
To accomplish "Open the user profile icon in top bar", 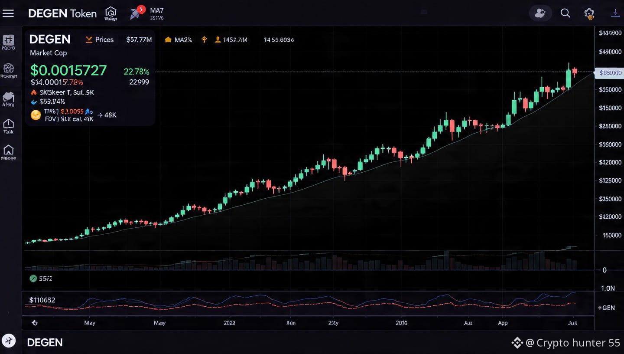I will [540, 13].
